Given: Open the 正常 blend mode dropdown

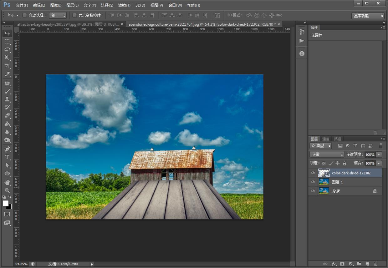Looking at the screenshot, I should (327, 154).
